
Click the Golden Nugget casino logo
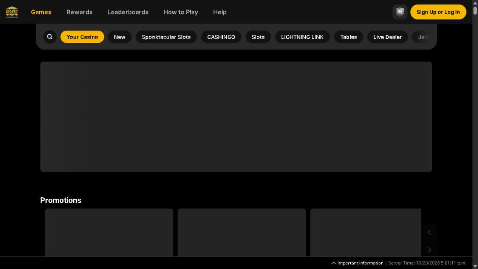pyautogui.click(x=12, y=12)
